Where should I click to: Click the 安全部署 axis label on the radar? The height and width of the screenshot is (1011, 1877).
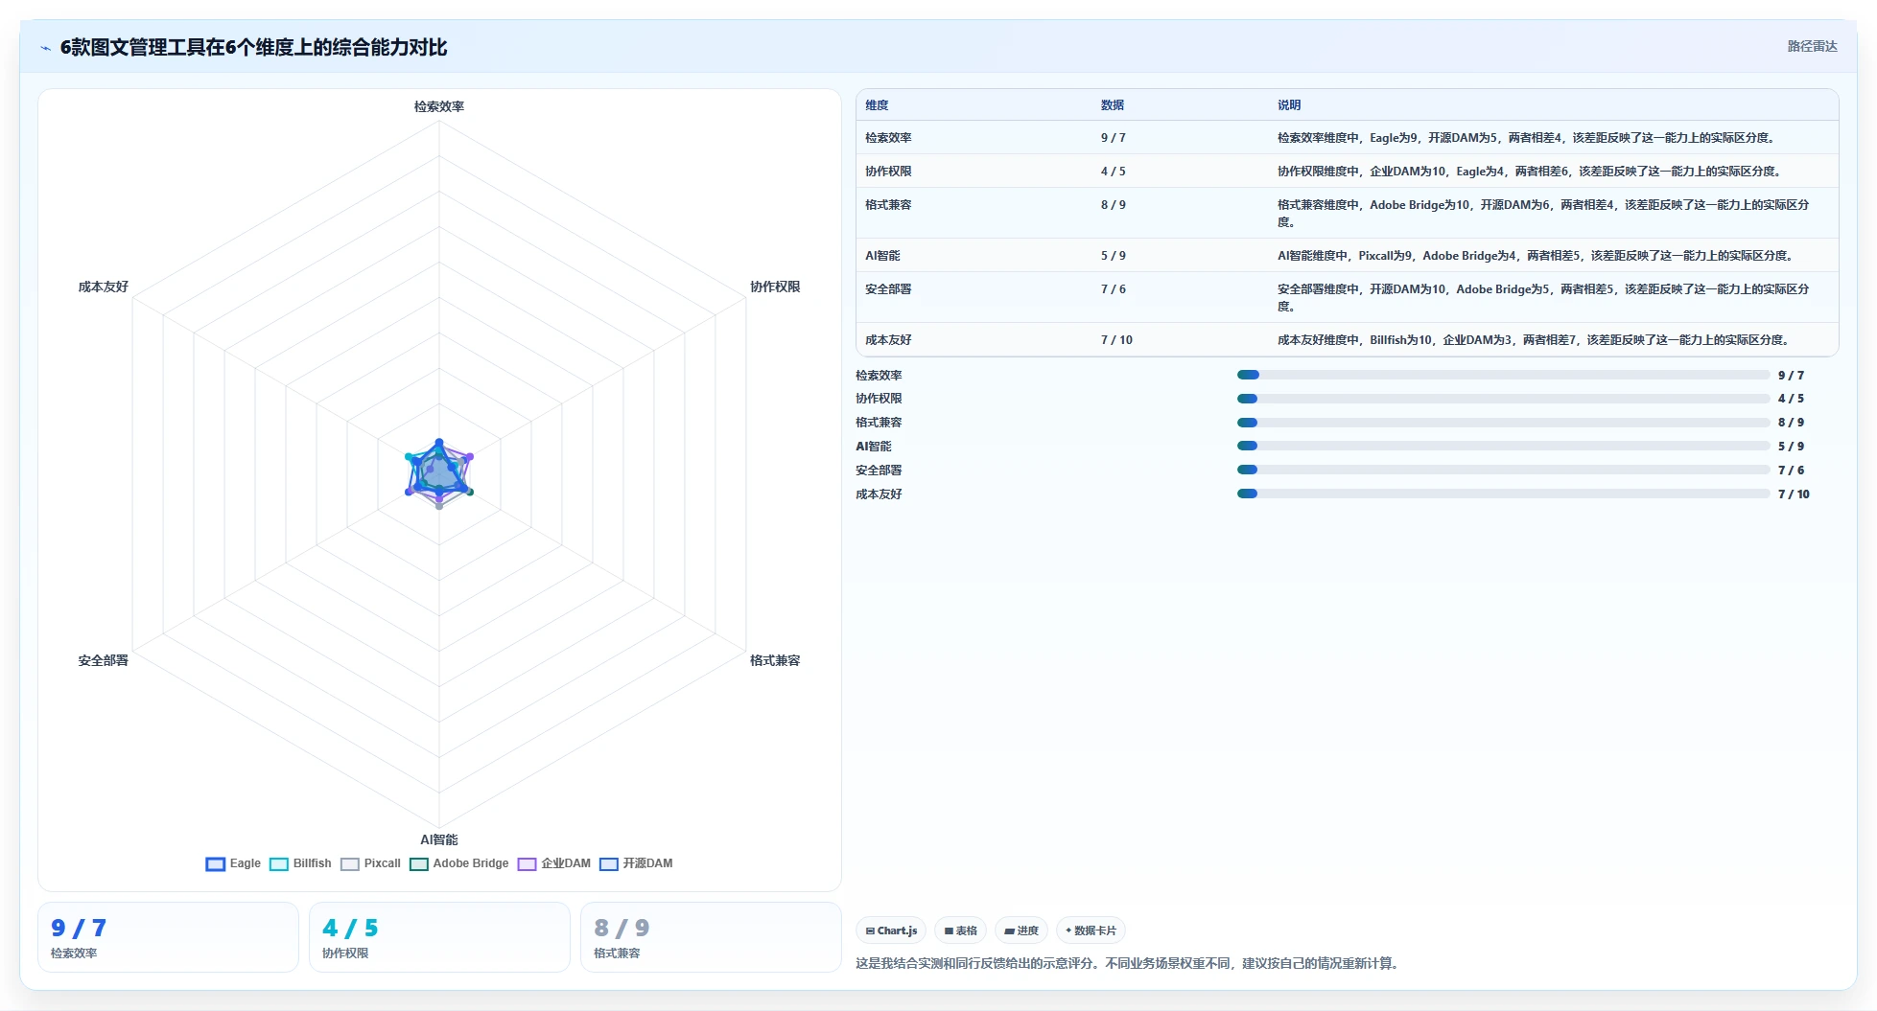(104, 660)
